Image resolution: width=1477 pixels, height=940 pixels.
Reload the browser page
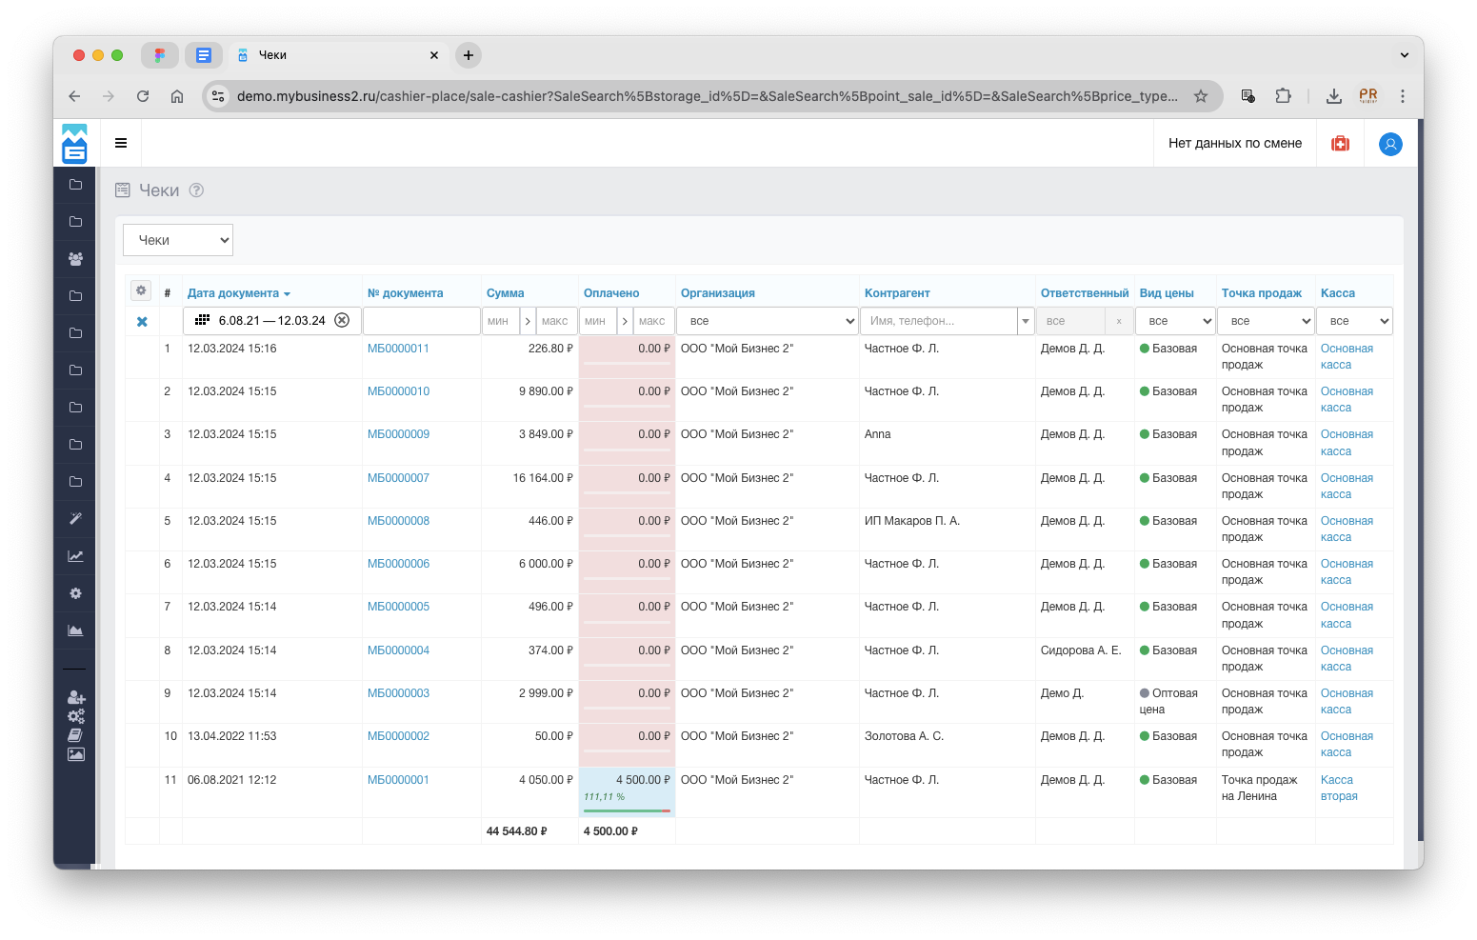click(143, 96)
